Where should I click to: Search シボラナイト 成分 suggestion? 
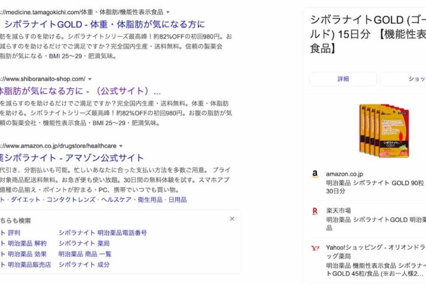click(x=84, y=264)
